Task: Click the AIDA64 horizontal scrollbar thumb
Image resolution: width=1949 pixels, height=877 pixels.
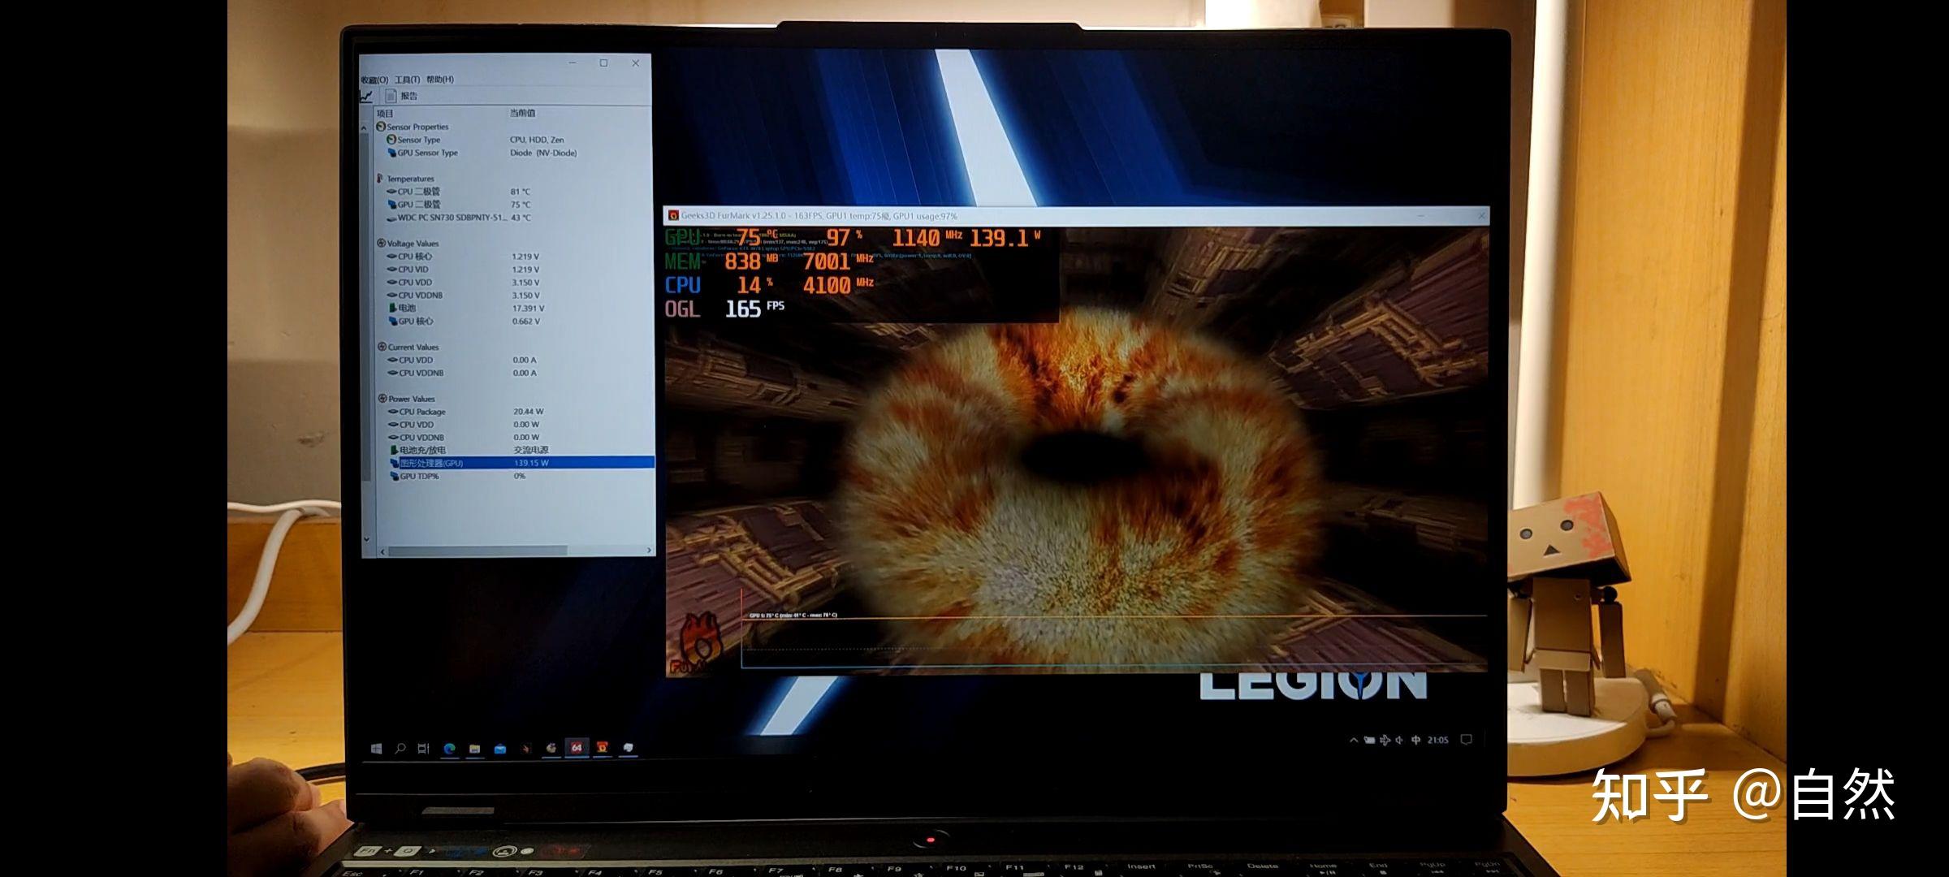Action: [x=478, y=551]
